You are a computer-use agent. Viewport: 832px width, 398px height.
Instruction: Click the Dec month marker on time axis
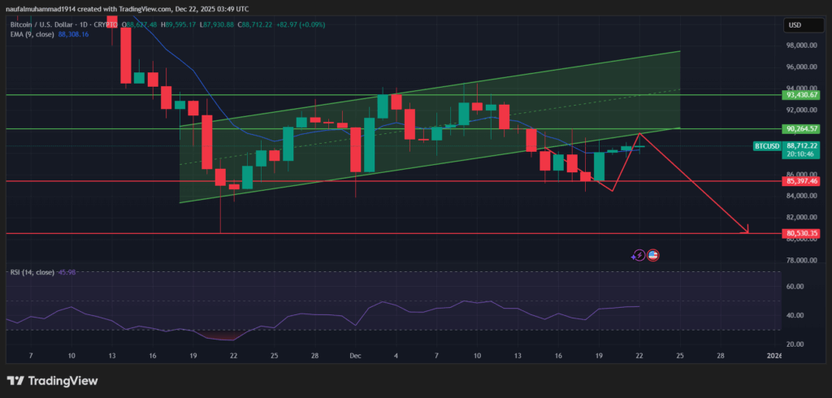click(355, 356)
